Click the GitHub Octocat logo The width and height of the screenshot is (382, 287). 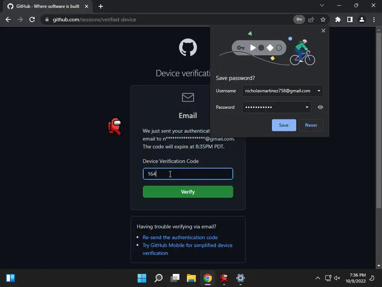click(188, 47)
